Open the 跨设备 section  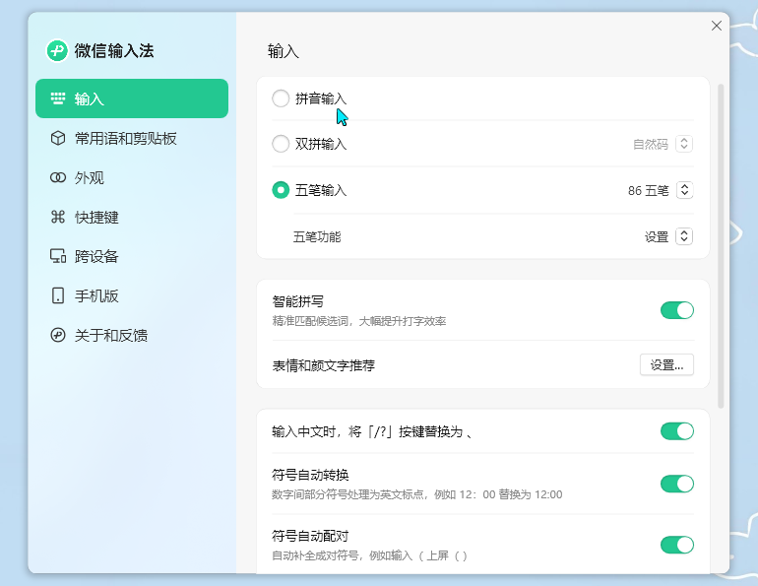tap(132, 256)
